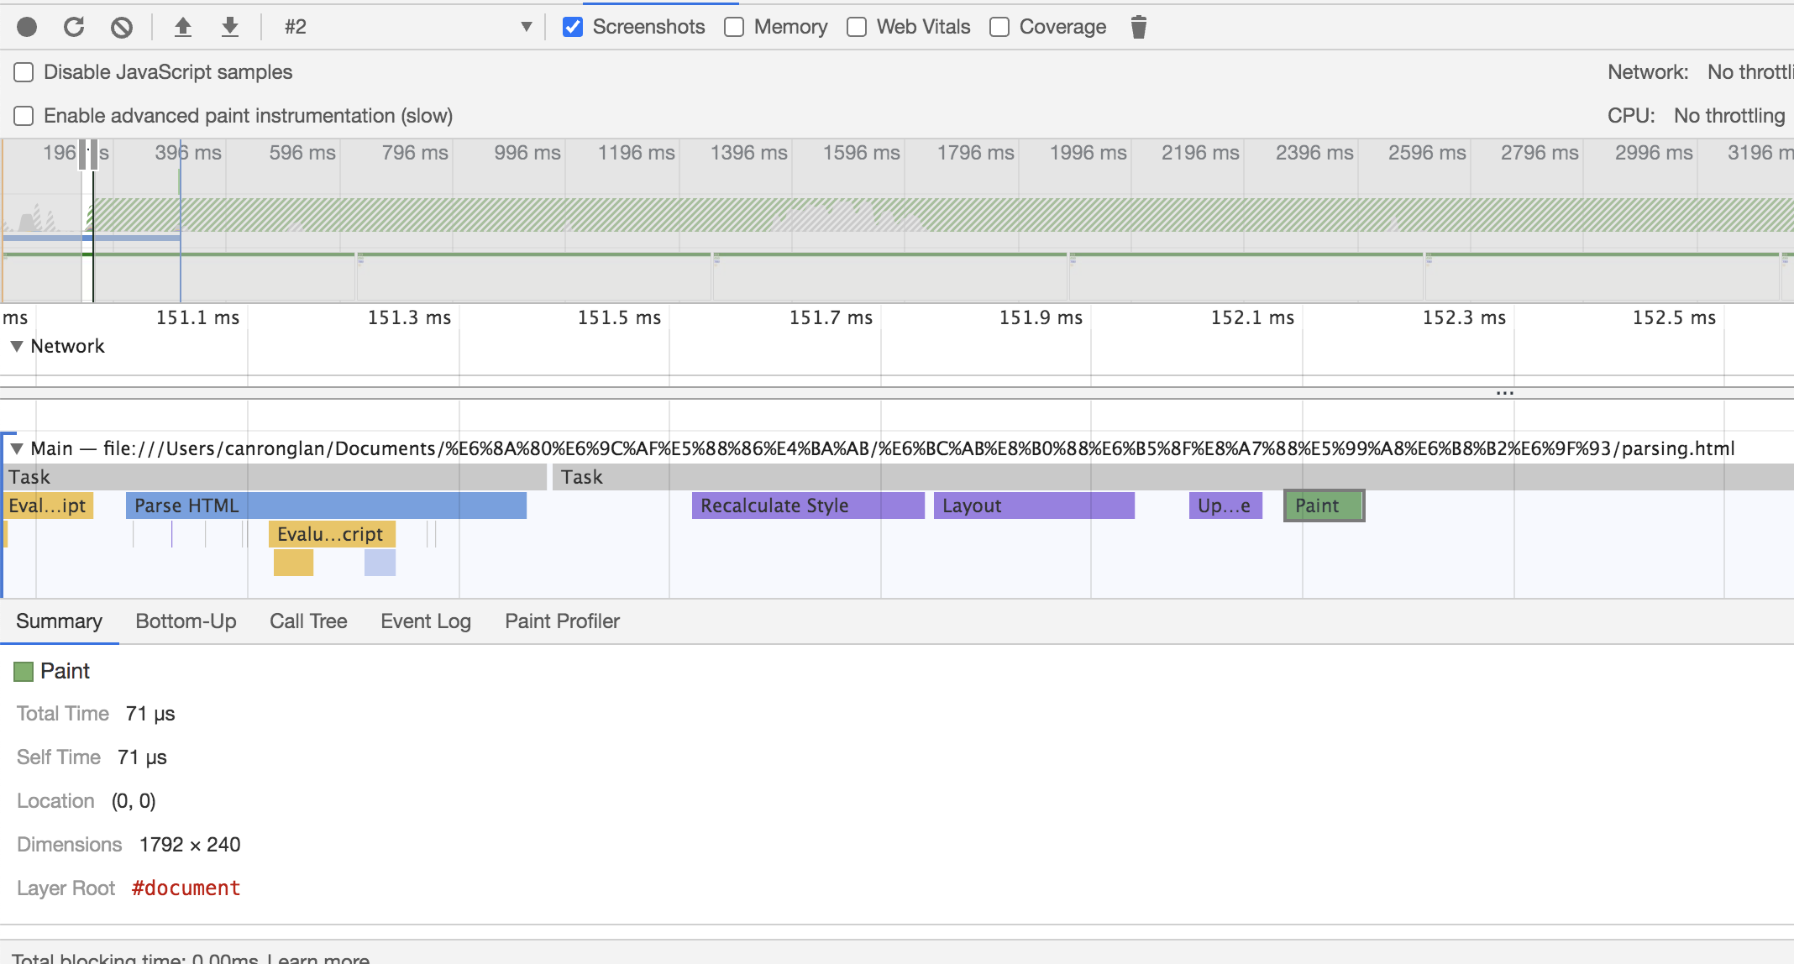This screenshot has width=1794, height=964.
Task: Click the green Paint color swatch
Action: [24, 671]
